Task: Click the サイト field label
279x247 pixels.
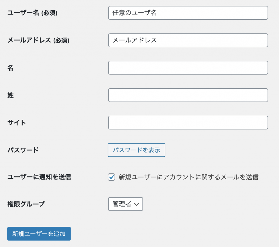Action: tap(17, 123)
